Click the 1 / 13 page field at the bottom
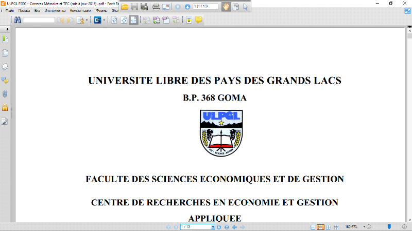The width and height of the screenshot is (412, 231). 196,227
